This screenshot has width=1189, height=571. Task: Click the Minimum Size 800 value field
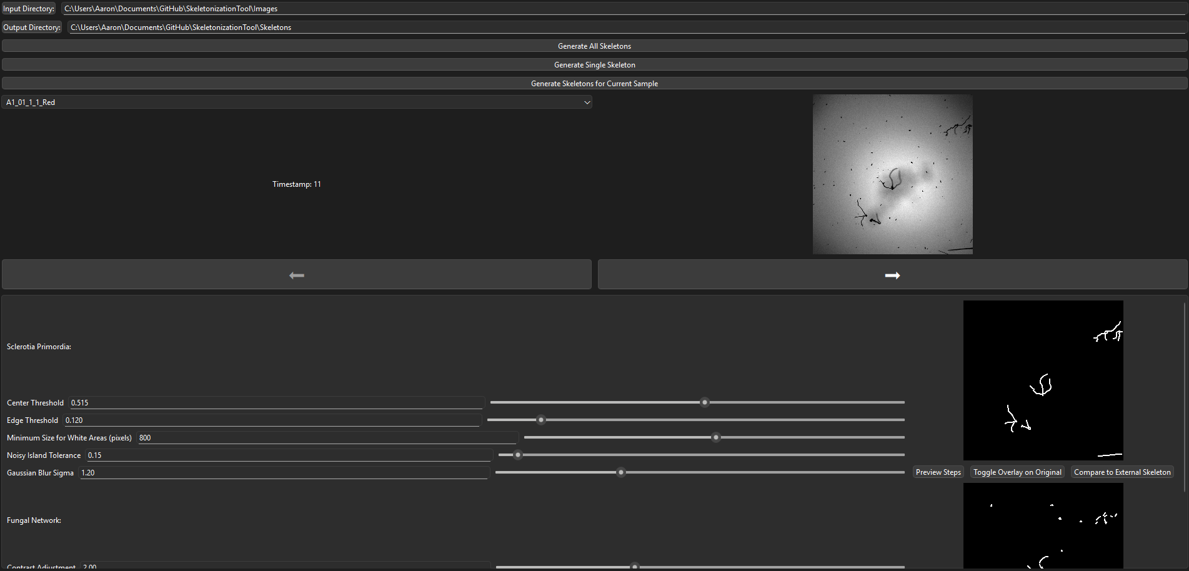(x=327, y=438)
